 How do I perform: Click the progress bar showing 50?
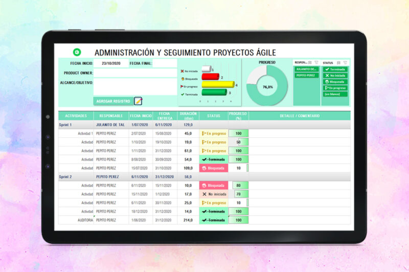point(238,142)
